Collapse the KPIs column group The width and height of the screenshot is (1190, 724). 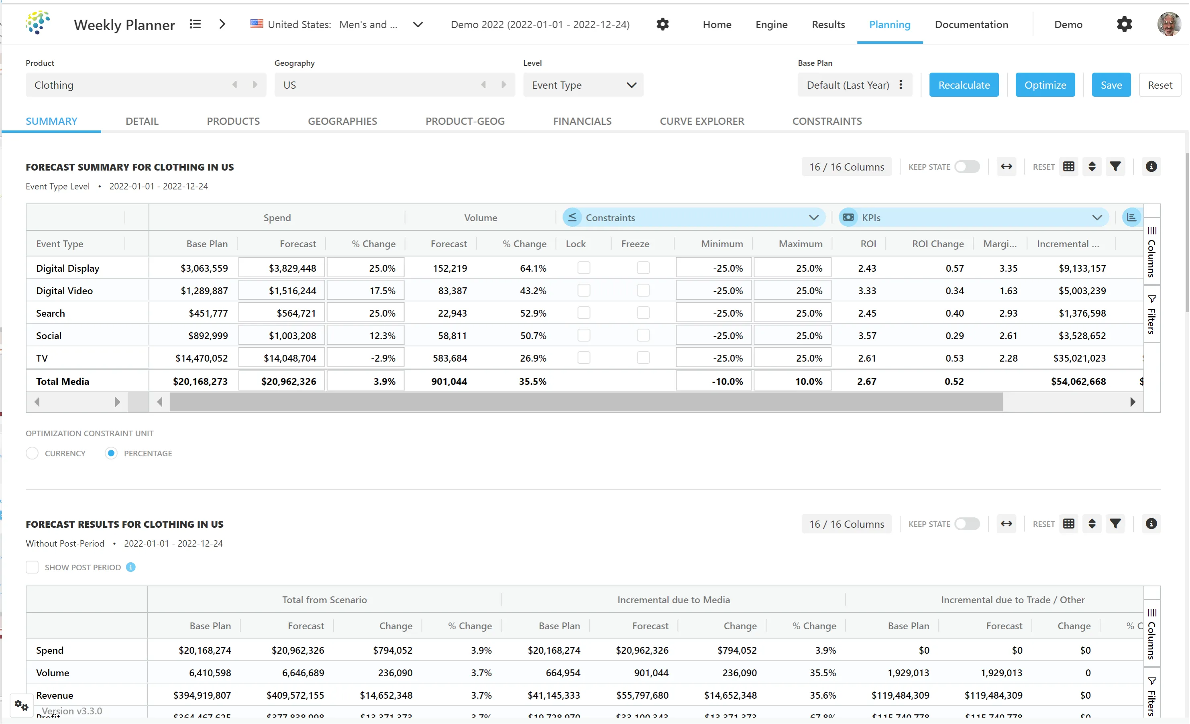coord(1097,217)
